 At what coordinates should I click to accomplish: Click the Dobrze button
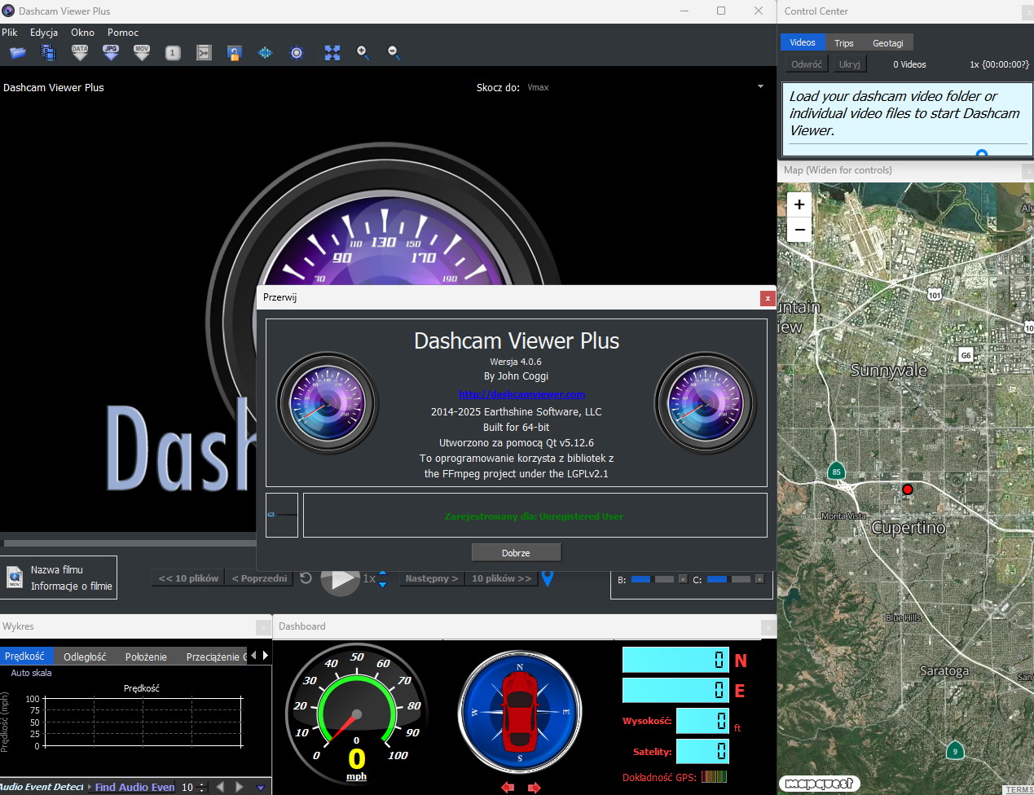(516, 552)
